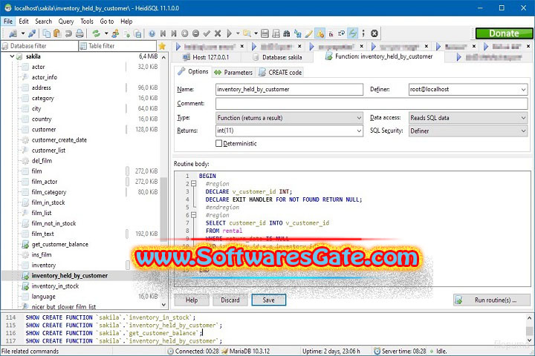Viewport: 535px width, 356px height.
Task: Open the Returns int(11) dropdown
Action: (x=359, y=131)
